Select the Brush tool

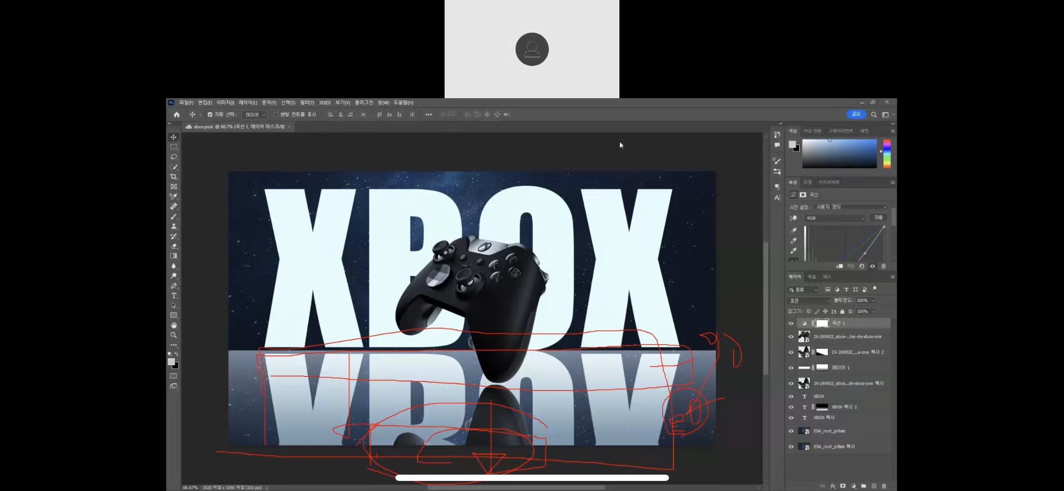(174, 217)
